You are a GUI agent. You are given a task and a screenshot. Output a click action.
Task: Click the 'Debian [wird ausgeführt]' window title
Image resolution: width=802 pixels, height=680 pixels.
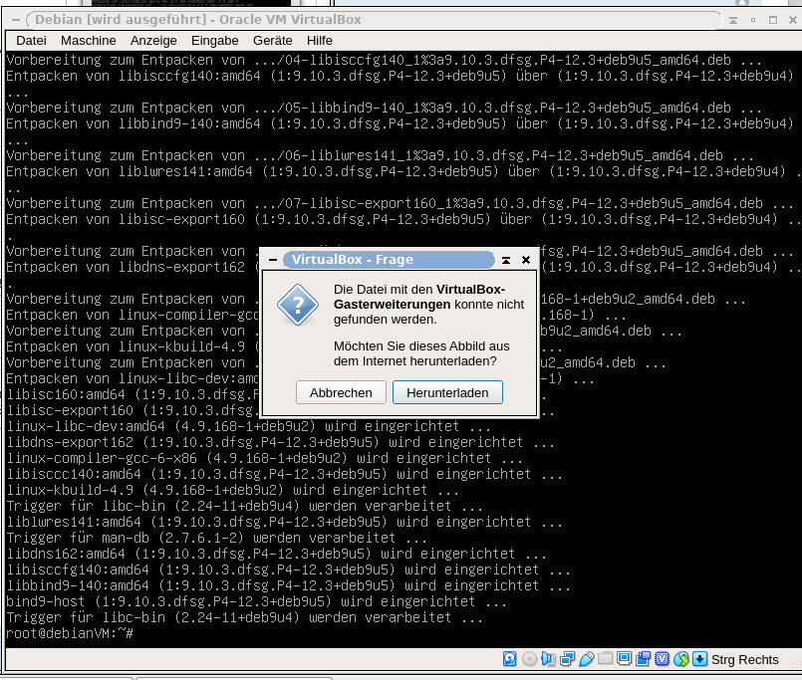(198, 20)
